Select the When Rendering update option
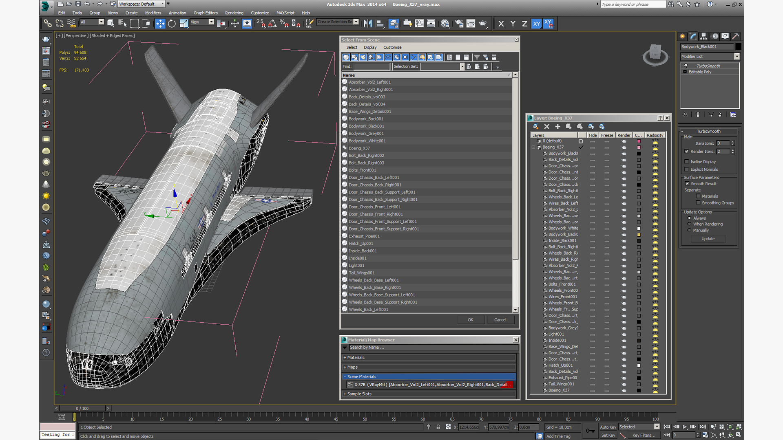Image resolution: width=783 pixels, height=440 pixels. 690,224
